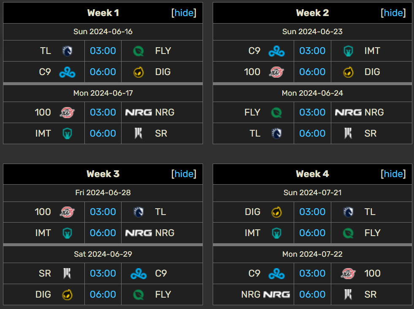Click the 06:00 NRG vs SR time in Week 4

[x=312, y=295]
